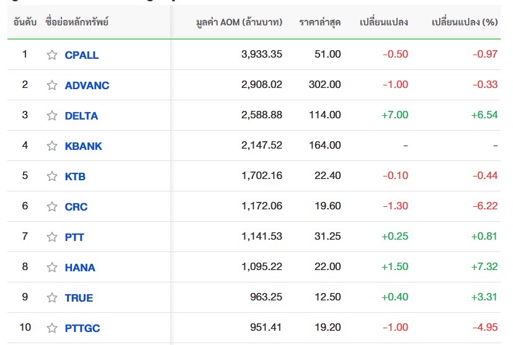Open the ADVANC stock link
513x345 pixels.
click(87, 85)
